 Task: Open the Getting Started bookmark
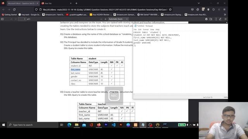[x=9, y=15]
